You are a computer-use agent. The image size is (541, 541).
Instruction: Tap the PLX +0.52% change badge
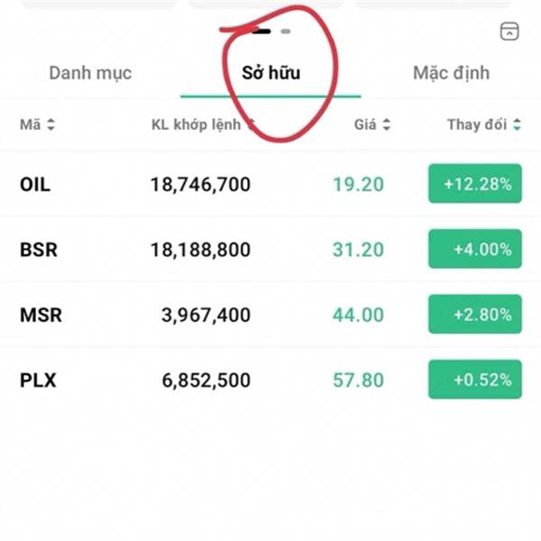(475, 380)
